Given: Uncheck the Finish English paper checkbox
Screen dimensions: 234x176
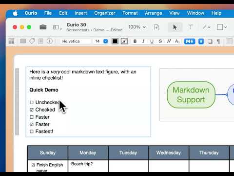Looking at the screenshot, I should pyautogui.click(x=33, y=165).
